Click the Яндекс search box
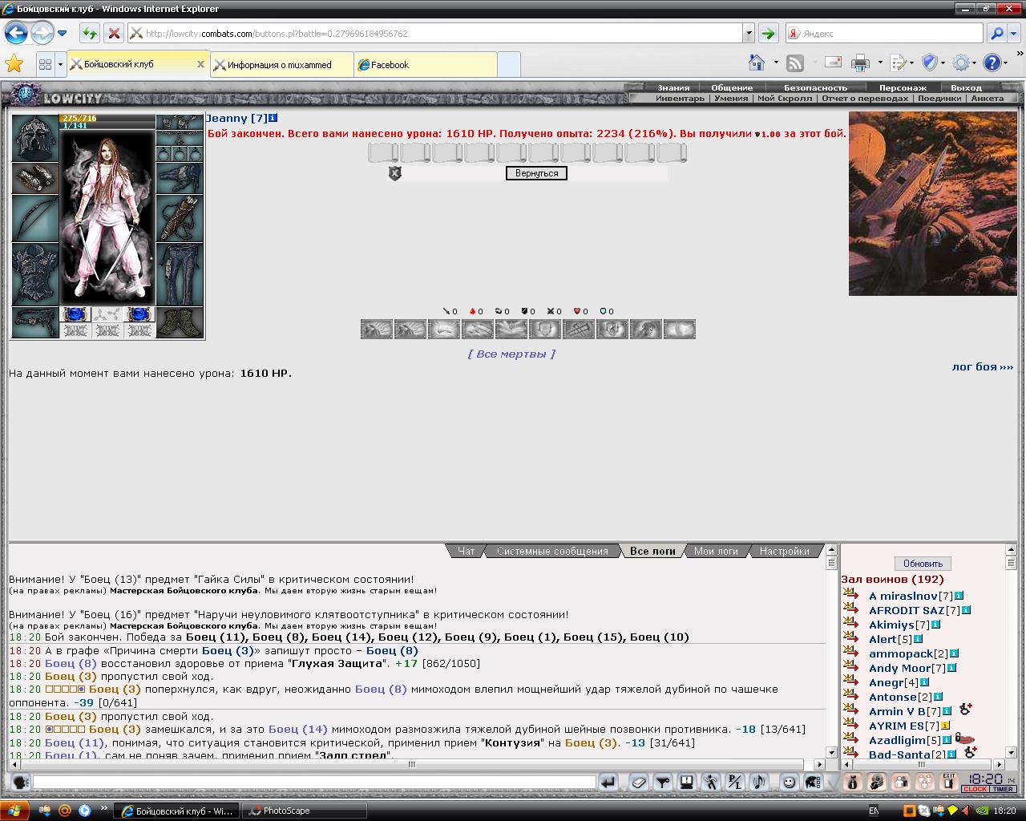This screenshot has height=821, width=1026. click(884, 34)
